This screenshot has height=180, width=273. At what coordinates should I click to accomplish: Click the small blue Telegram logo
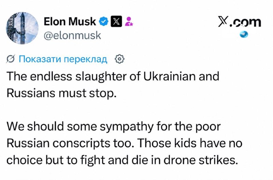point(244,34)
